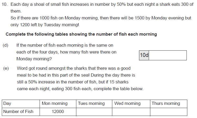Click the empty Wed morning fish cell
Screen dimensions: 197x118
tap(131, 112)
